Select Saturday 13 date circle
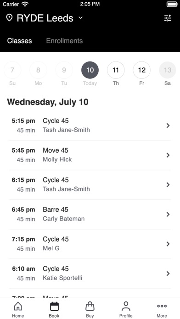 (168, 70)
